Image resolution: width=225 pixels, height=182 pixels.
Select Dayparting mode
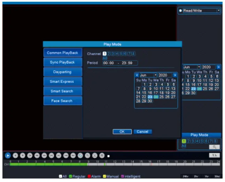[63, 72]
